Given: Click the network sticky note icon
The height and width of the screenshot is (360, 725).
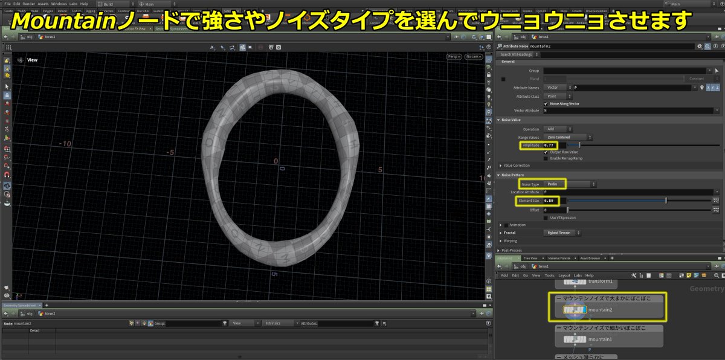Looking at the screenshot, I should click(x=690, y=275).
